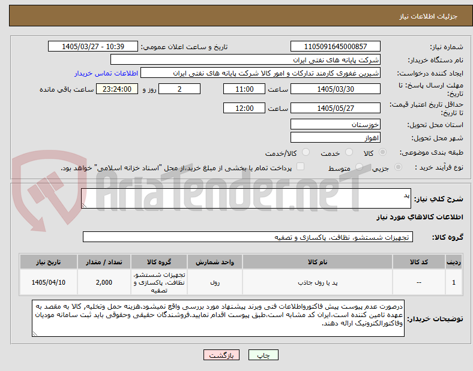Viewport: 473px width, 371px height.
Task: Click the تاریخ نیاز column header
Action: (49, 262)
